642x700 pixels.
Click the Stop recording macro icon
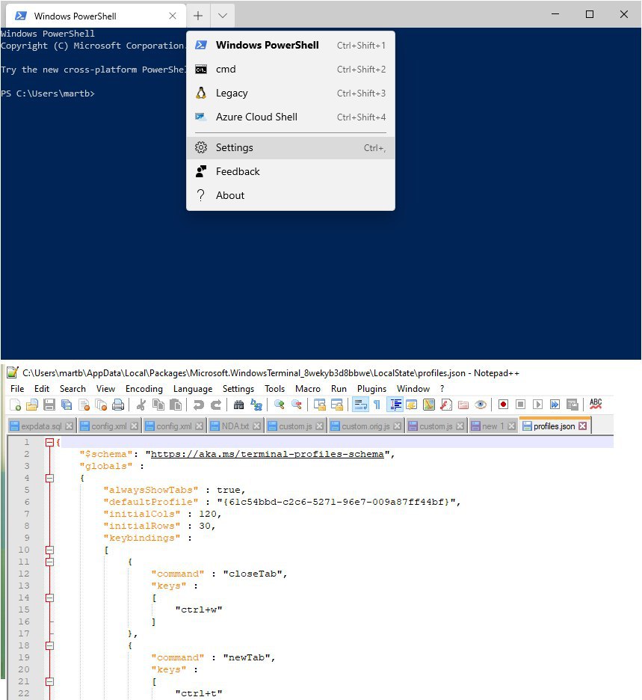[520, 405]
